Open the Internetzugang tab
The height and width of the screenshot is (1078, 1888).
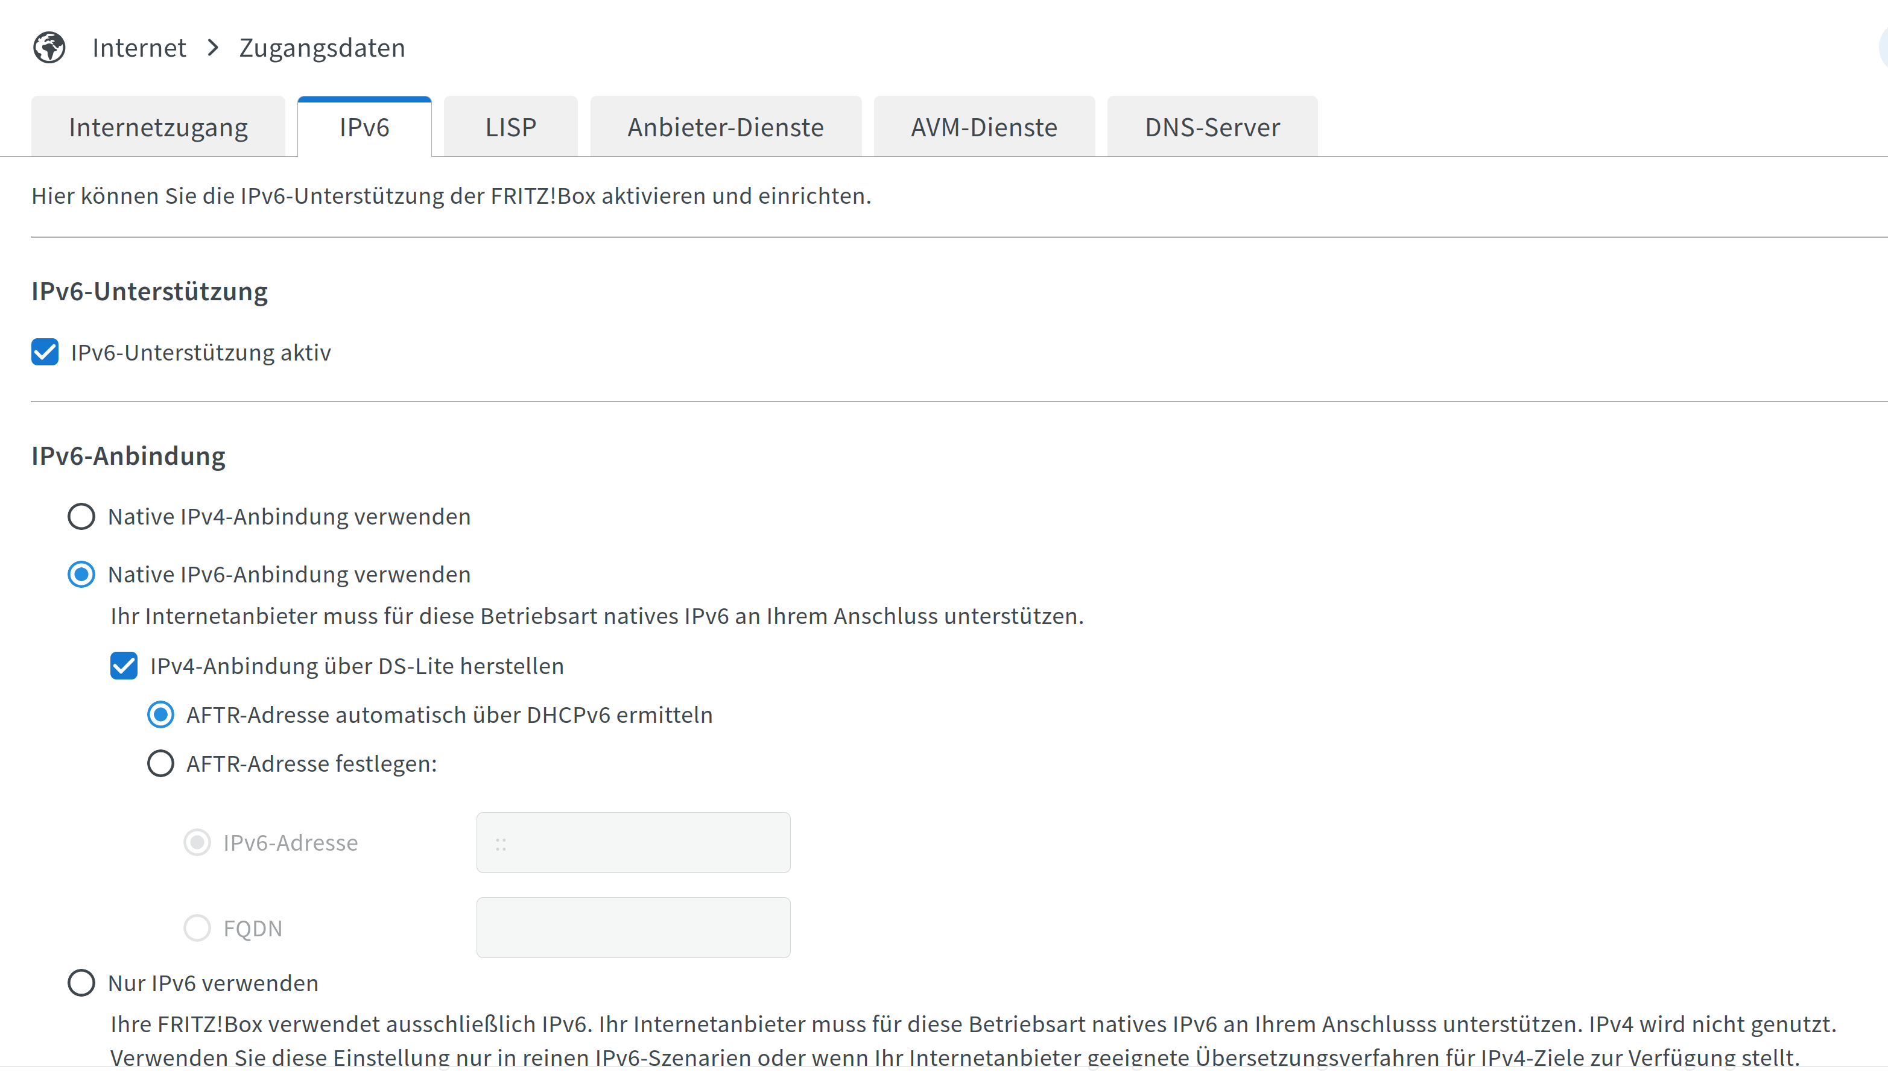pos(158,127)
